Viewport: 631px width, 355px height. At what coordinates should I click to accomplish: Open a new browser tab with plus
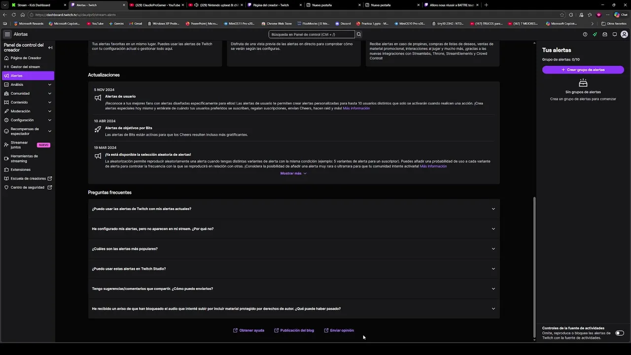[x=486, y=5]
